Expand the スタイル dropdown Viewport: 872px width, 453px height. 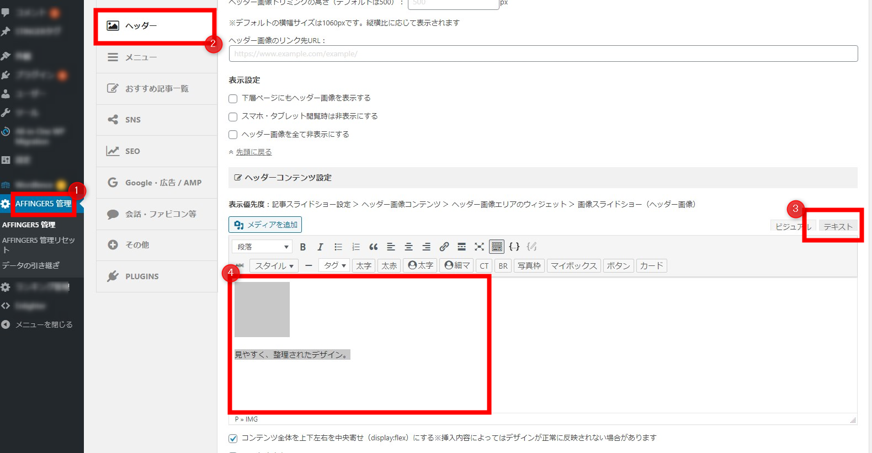click(x=274, y=266)
